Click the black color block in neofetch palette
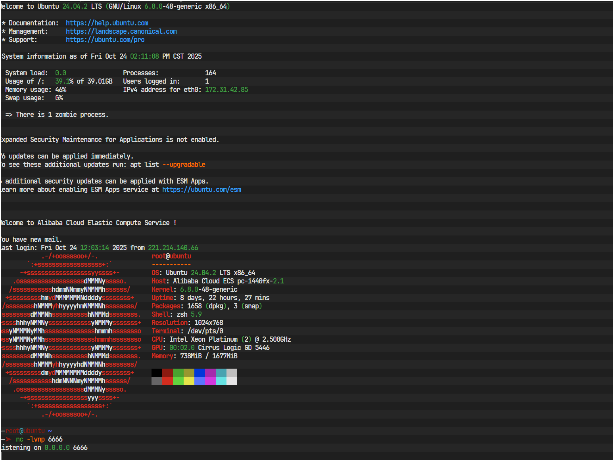This screenshot has width=614, height=461. click(157, 373)
